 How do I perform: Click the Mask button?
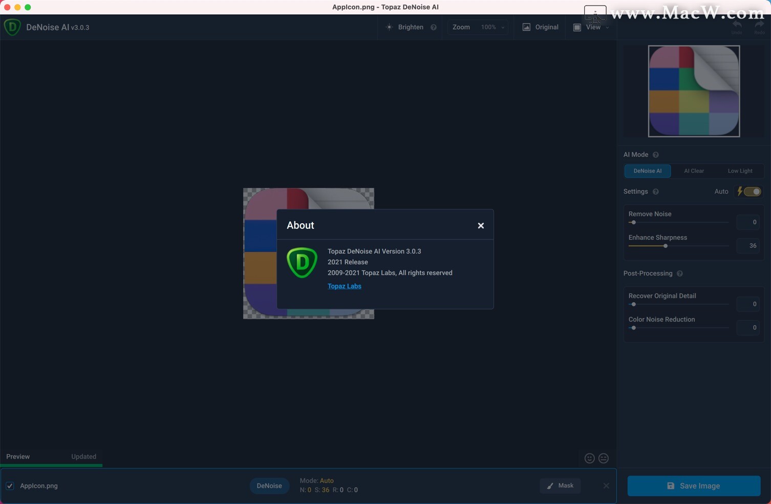pyautogui.click(x=560, y=486)
